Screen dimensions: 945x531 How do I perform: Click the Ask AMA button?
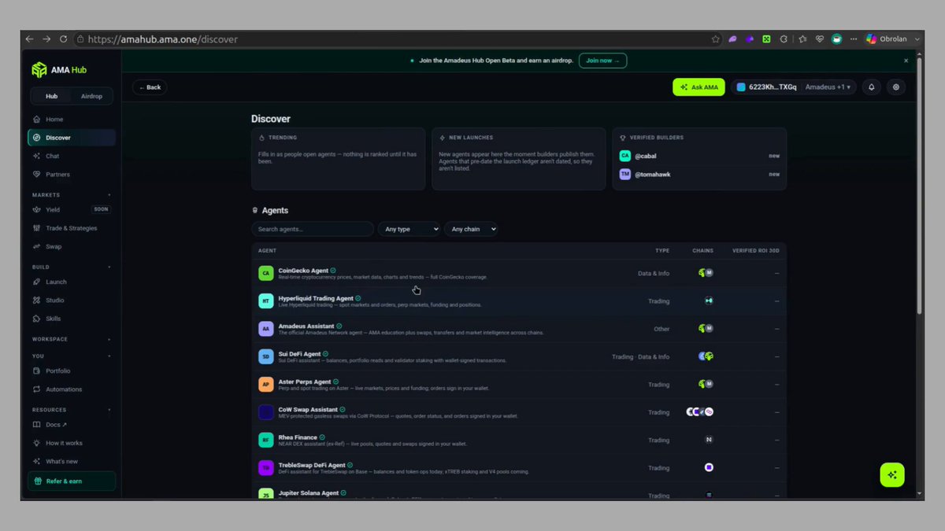pyautogui.click(x=699, y=87)
